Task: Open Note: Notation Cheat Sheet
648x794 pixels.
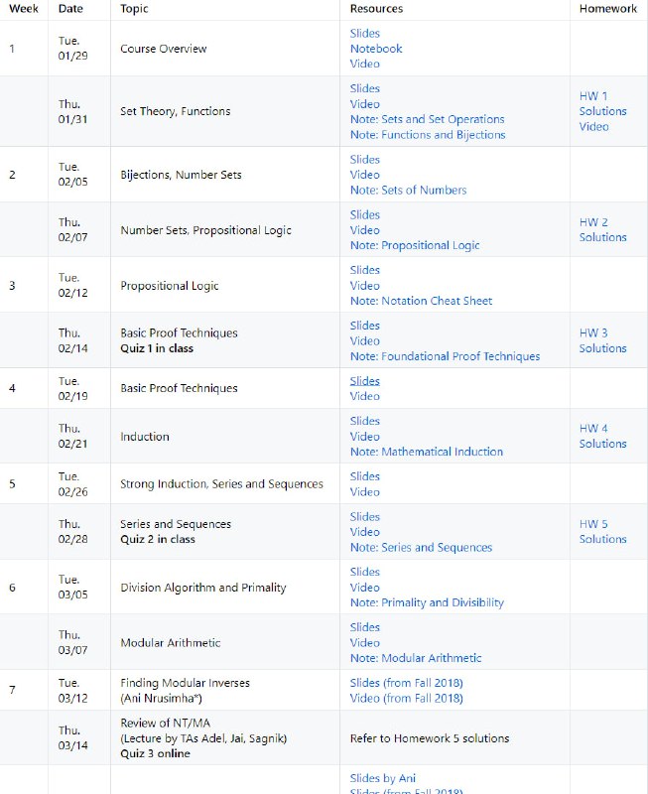Action: [421, 301]
